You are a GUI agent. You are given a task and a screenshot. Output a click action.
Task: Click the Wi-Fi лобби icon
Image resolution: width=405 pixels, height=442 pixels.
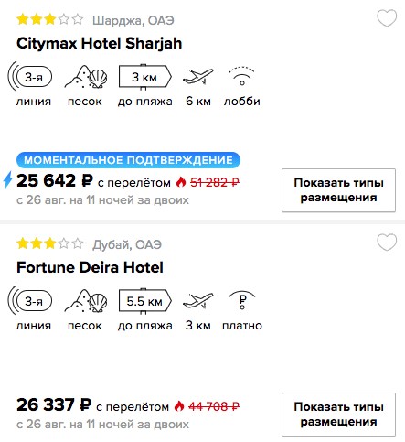[x=241, y=76]
